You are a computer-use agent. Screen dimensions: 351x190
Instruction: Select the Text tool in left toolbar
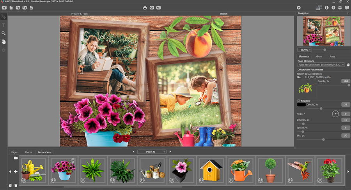4,25
